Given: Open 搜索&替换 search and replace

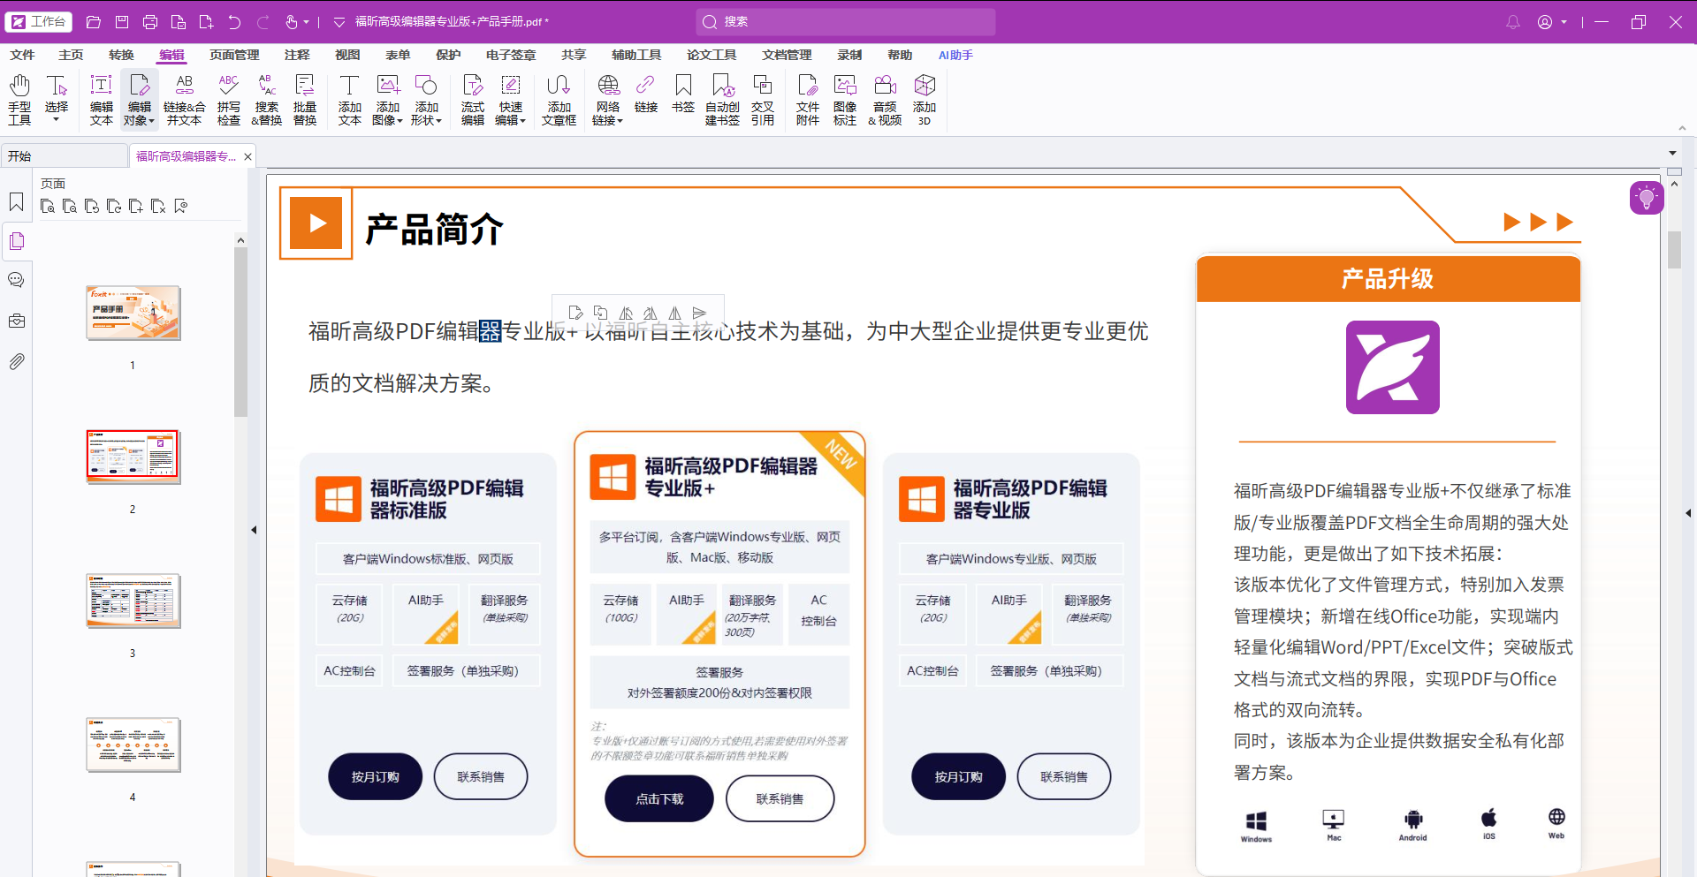Looking at the screenshot, I should point(267,99).
